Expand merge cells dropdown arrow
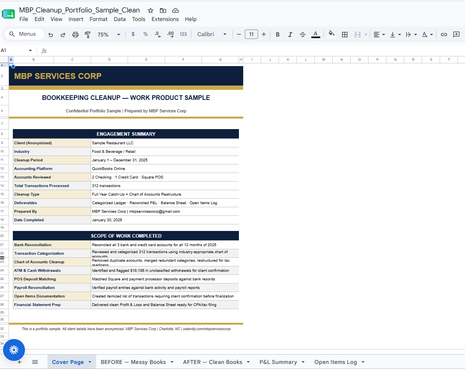Viewport: 465px width, 369px height. pos(366,35)
